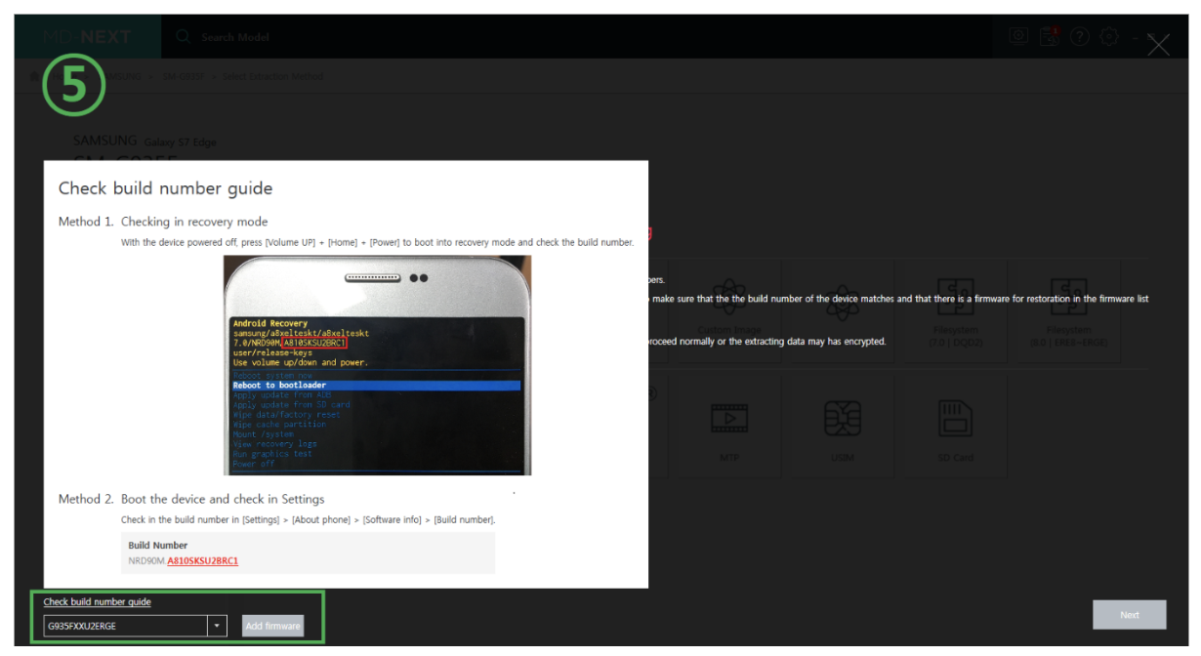The height and width of the screenshot is (656, 1201).
Task: Click the Next button
Action: tap(1129, 615)
